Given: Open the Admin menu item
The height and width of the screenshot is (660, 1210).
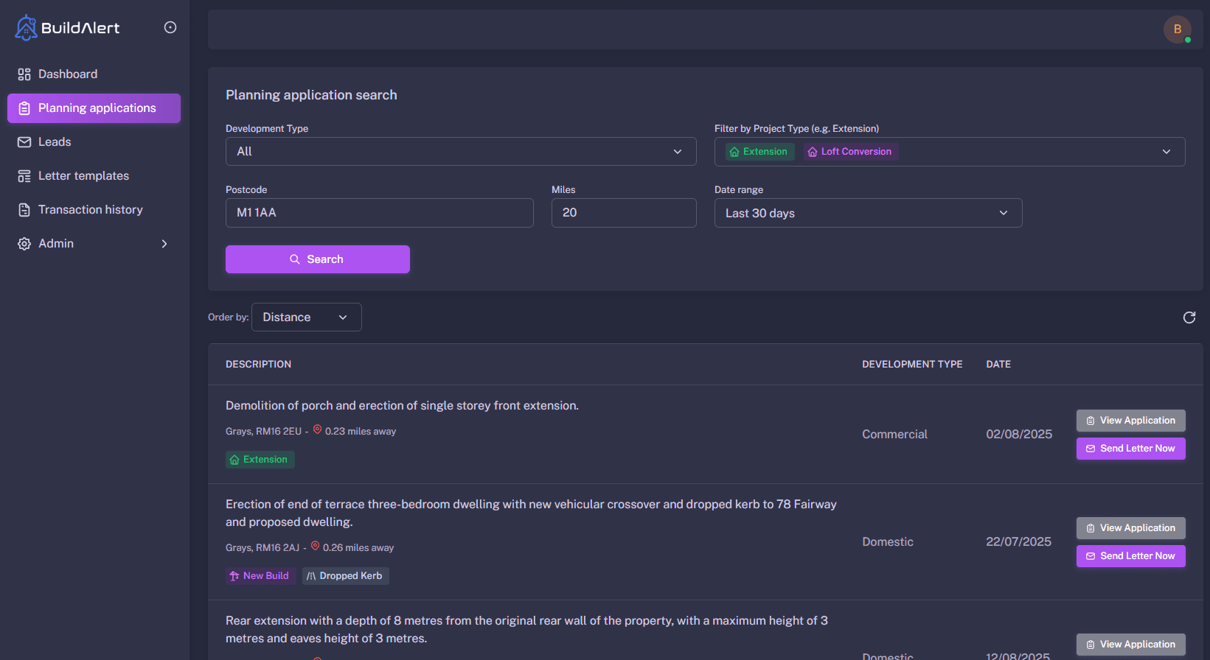Looking at the screenshot, I should [x=56, y=244].
